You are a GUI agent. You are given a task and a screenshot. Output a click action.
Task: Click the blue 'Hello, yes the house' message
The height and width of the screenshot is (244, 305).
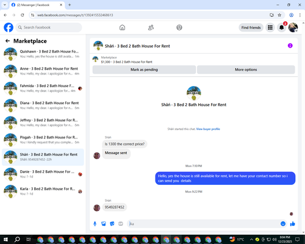[x=225, y=178]
